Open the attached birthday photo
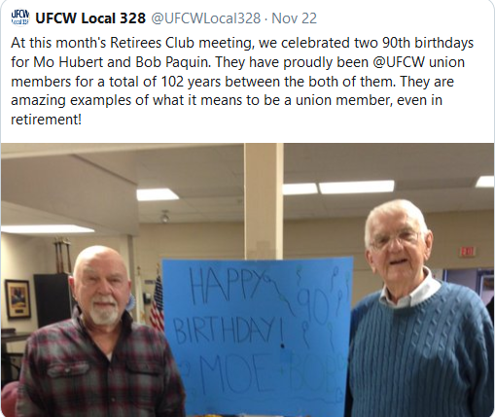 click(x=248, y=280)
